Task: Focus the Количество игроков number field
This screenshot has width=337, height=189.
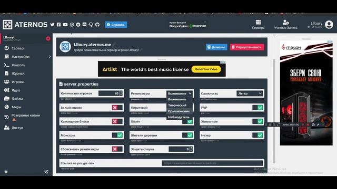Action: pyautogui.click(x=109, y=93)
